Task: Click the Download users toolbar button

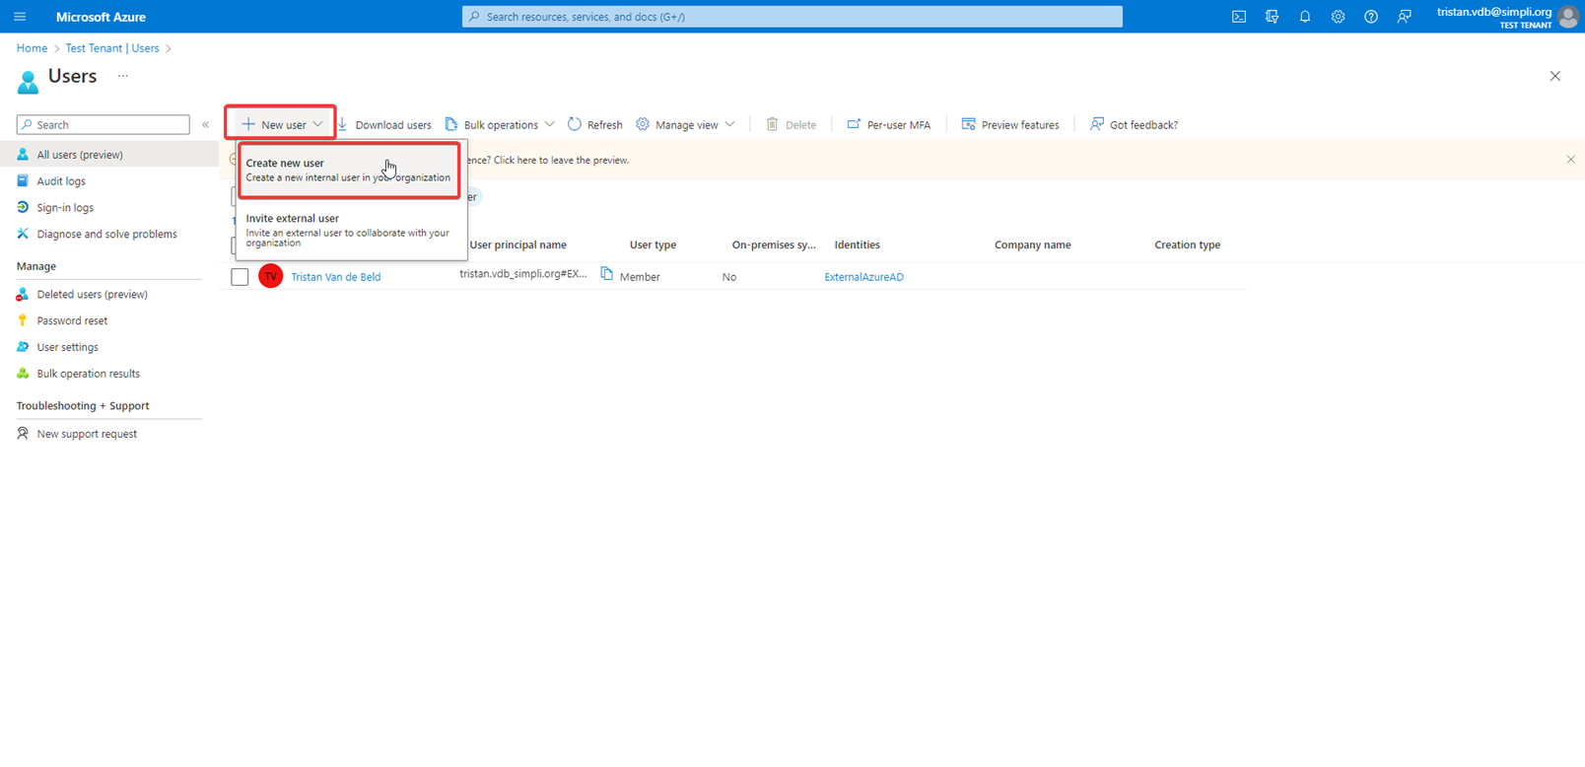Action: point(384,124)
